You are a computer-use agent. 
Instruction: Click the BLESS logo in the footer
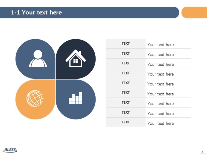(x=10, y=150)
